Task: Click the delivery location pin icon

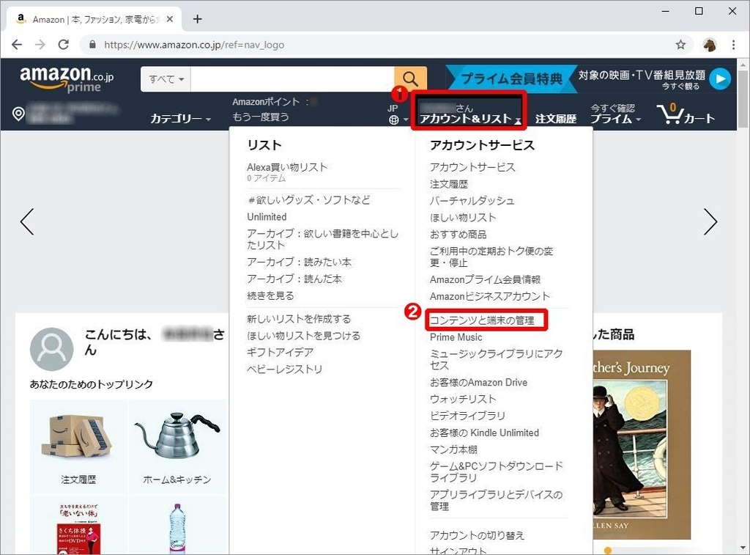Action: coord(18,114)
